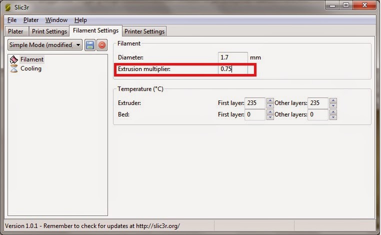The image size is (381, 235).
Task: Open the Window menu
Action: 56,20
